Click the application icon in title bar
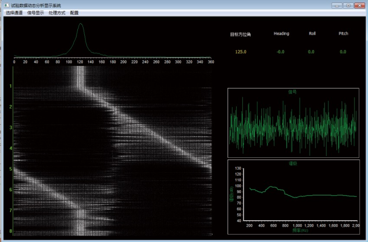 [x=7, y=5]
